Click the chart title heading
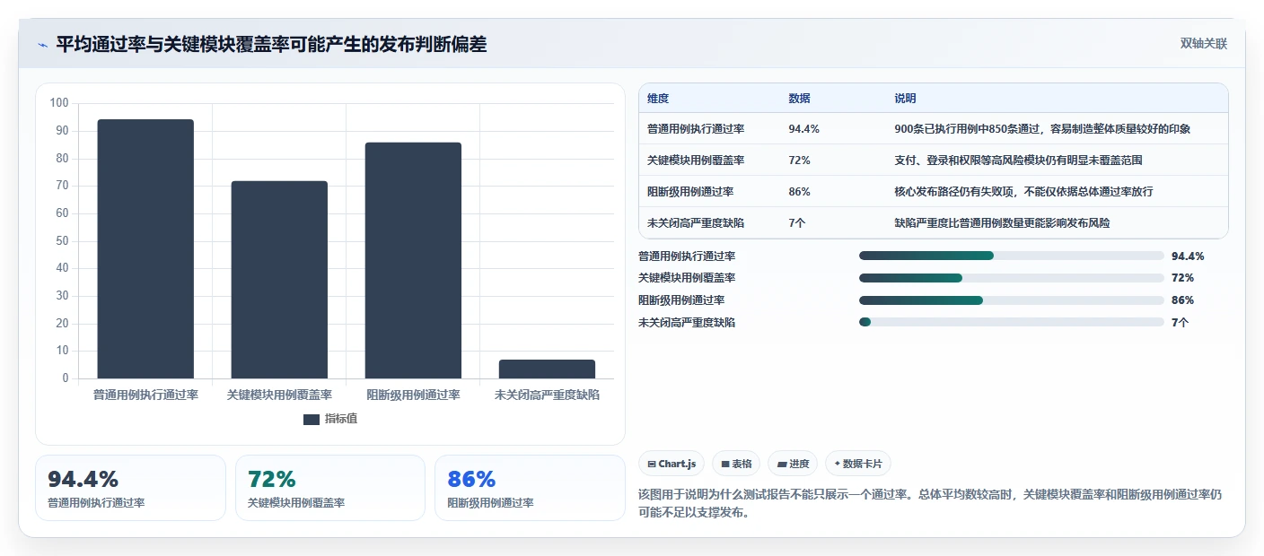 coord(271,45)
